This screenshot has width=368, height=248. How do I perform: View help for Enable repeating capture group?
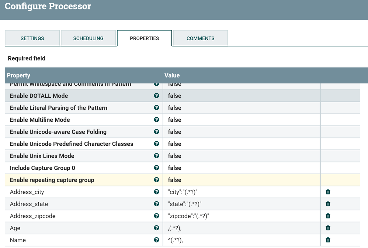coord(156,180)
